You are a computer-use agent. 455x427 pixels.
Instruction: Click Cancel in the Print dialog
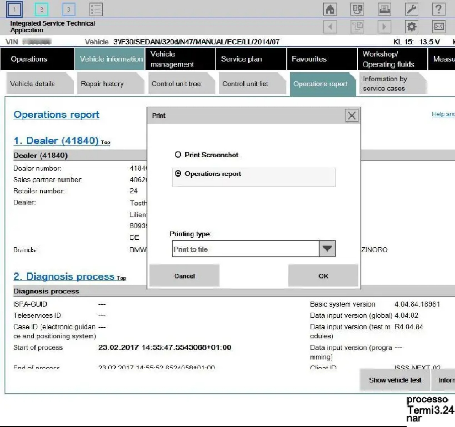pyautogui.click(x=184, y=276)
